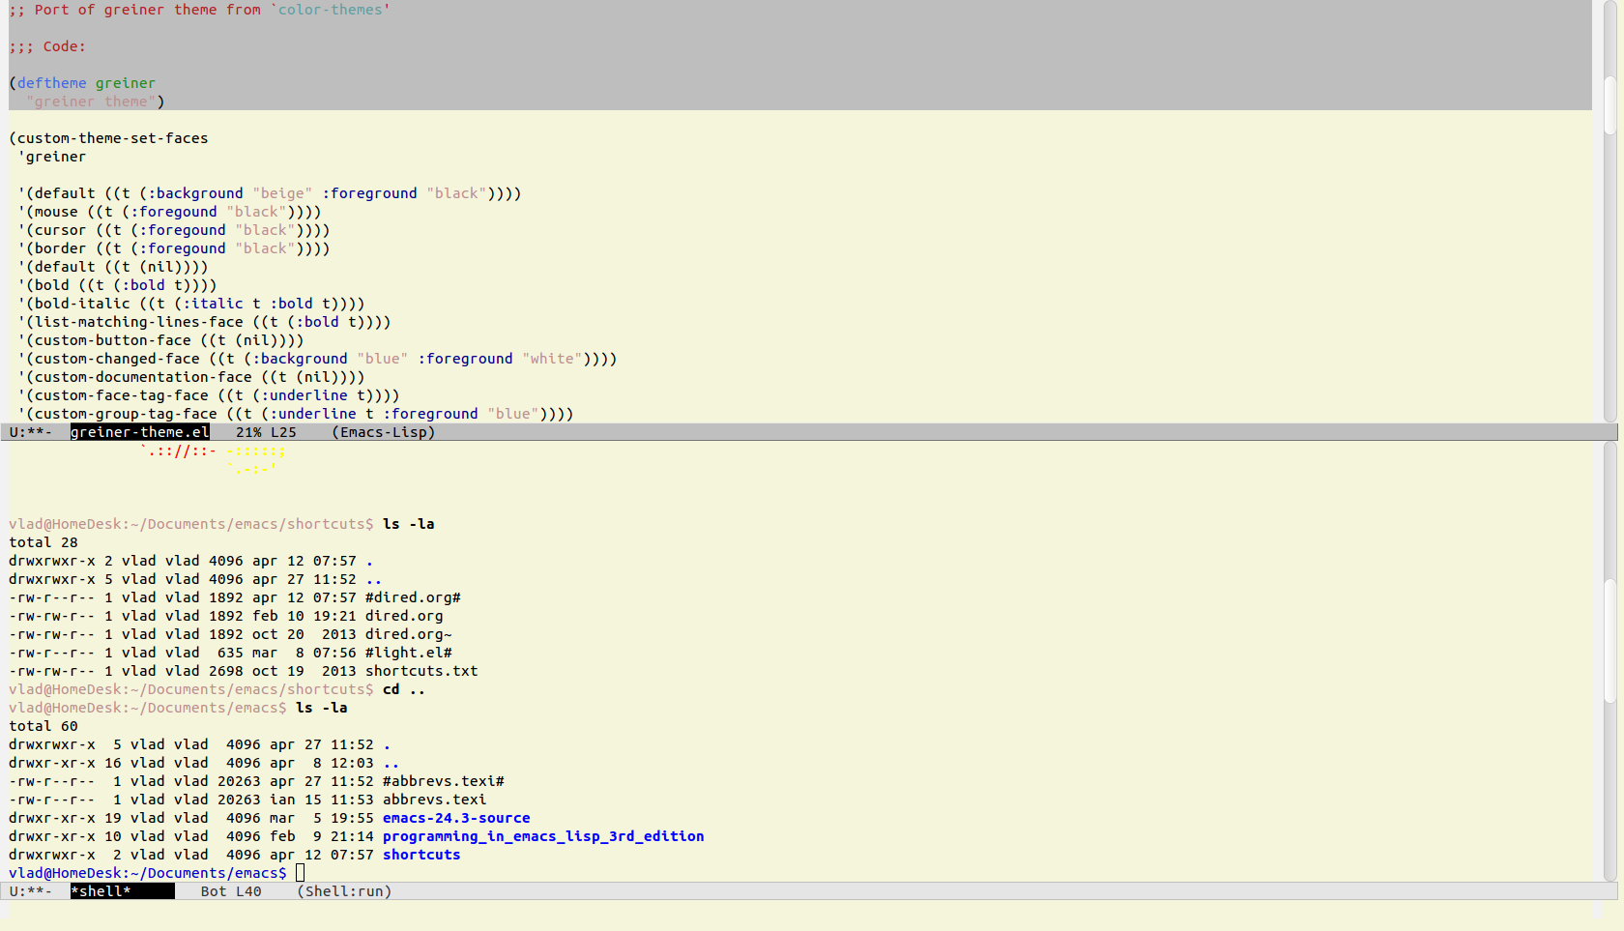Click the (Emacs-Lisp) major mode indicator
Viewport: 1624px width, 931px height.
tap(383, 432)
